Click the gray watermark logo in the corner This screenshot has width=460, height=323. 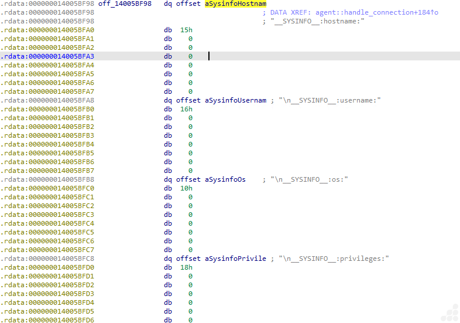449,312
